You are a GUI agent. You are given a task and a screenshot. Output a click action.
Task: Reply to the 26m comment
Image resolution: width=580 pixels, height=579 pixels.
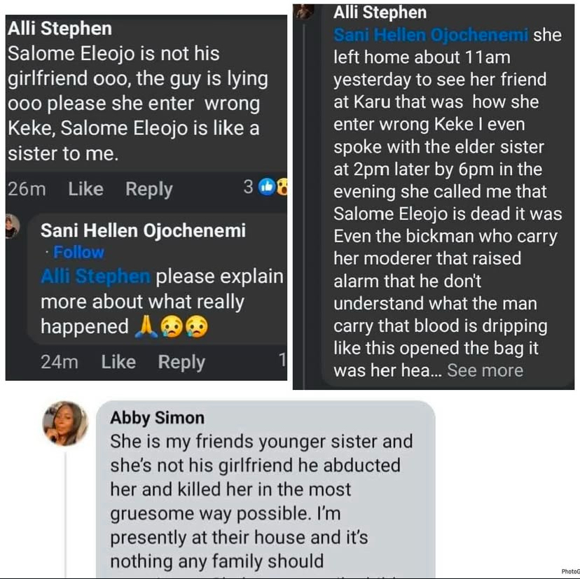149,189
